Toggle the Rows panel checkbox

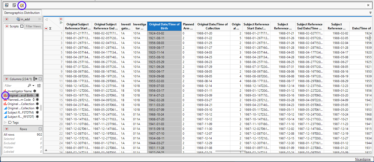click(40, 129)
